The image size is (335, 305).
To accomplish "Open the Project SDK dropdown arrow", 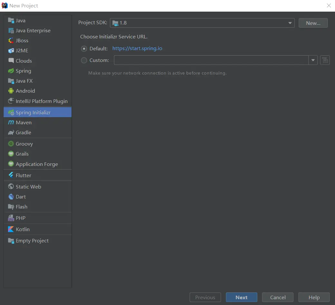I will (x=290, y=23).
